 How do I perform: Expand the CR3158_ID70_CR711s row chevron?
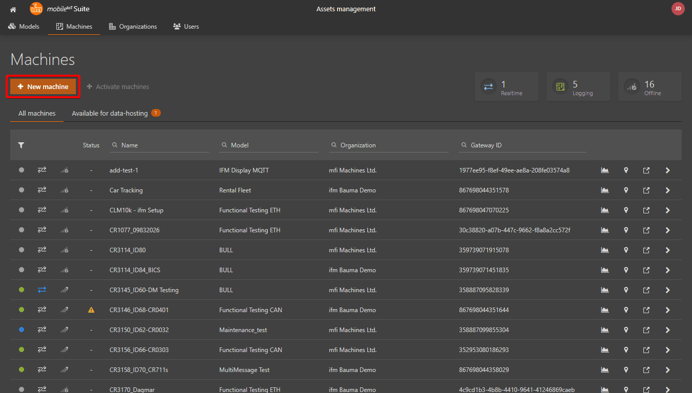(x=667, y=370)
